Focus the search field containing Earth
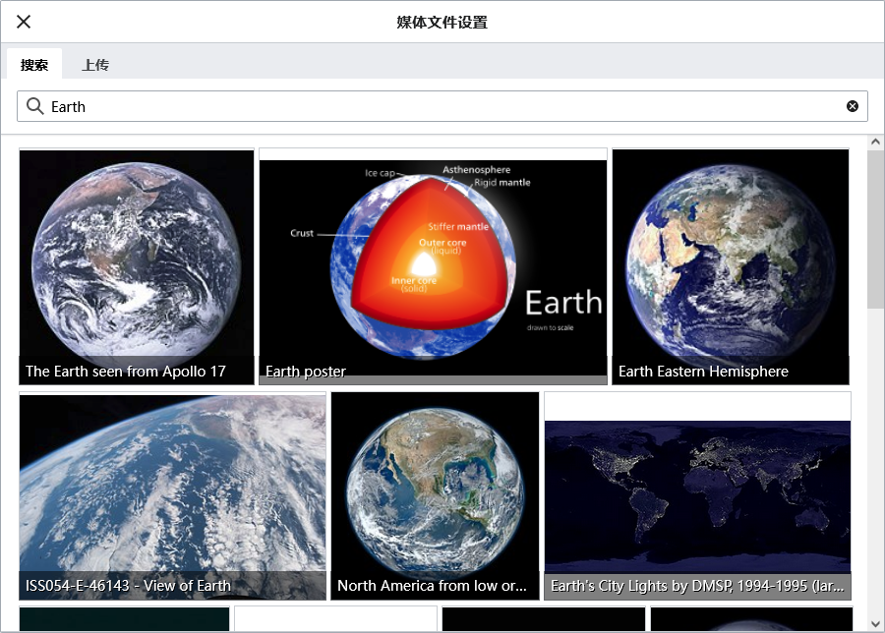 [442, 106]
